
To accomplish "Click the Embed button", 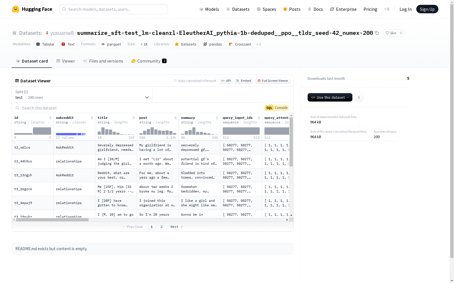I will [243, 81].
